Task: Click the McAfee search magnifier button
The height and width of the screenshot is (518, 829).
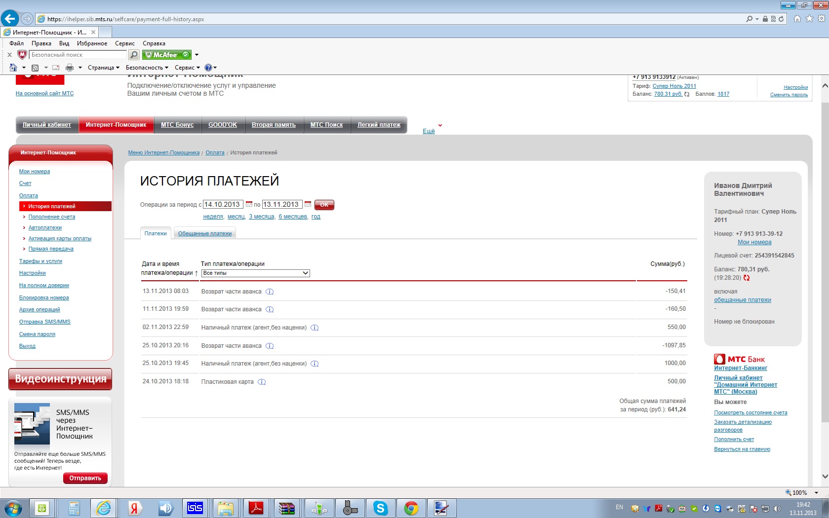Action: 134,55
